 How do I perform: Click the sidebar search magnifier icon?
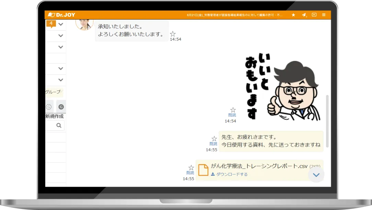click(x=59, y=125)
